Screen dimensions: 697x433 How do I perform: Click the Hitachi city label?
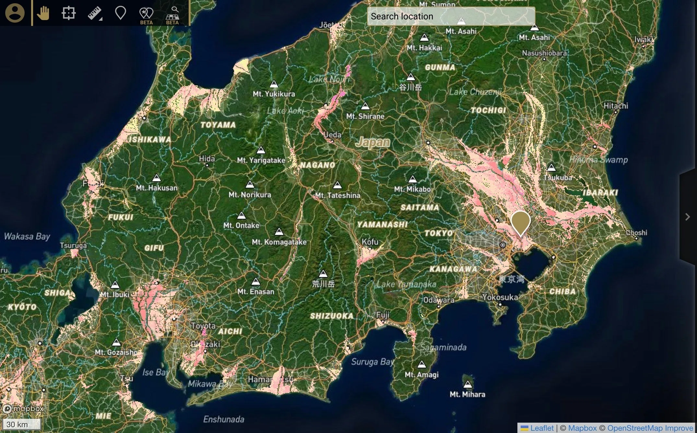tap(616, 106)
